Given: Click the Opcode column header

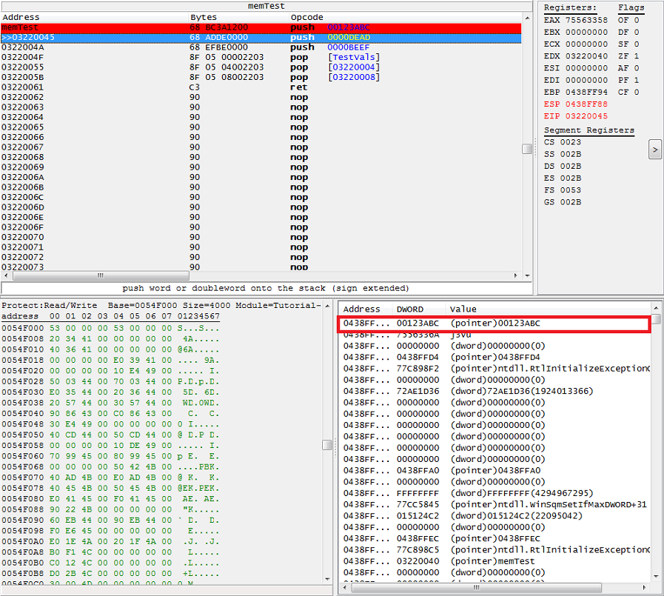Looking at the screenshot, I should coord(307,17).
